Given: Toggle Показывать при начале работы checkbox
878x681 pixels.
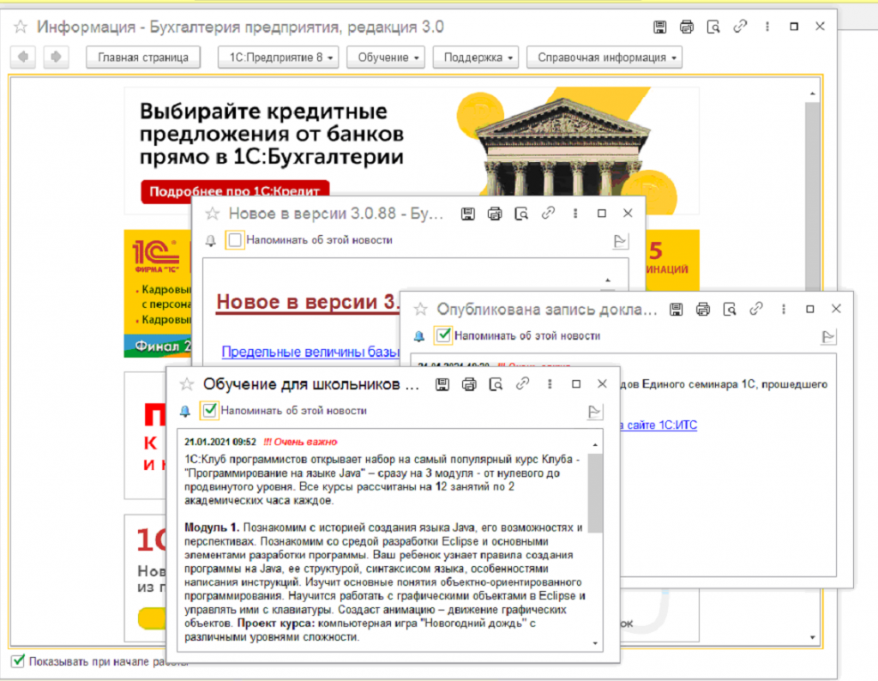Looking at the screenshot, I should pyautogui.click(x=18, y=661).
